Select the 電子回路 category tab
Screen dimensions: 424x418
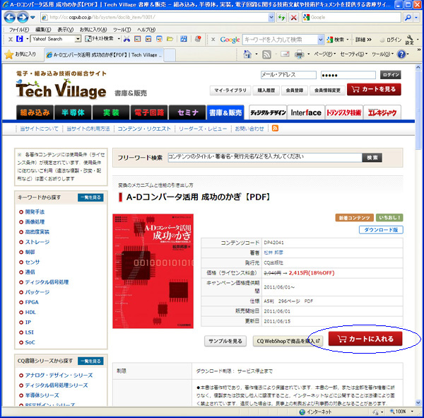click(x=148, y=112)
